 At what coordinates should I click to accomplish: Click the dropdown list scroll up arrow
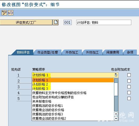(x=116, y=114)
